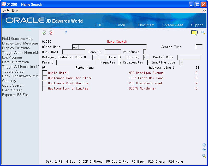Viewport: 208px width, 166px height.
Task: Open Detail Information from the sidebar
Action: [x=15, y=62]
